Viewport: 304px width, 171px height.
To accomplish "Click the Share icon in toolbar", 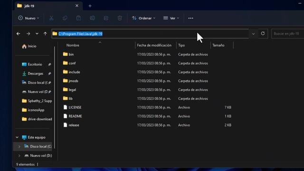I will [x=106, y=18].
